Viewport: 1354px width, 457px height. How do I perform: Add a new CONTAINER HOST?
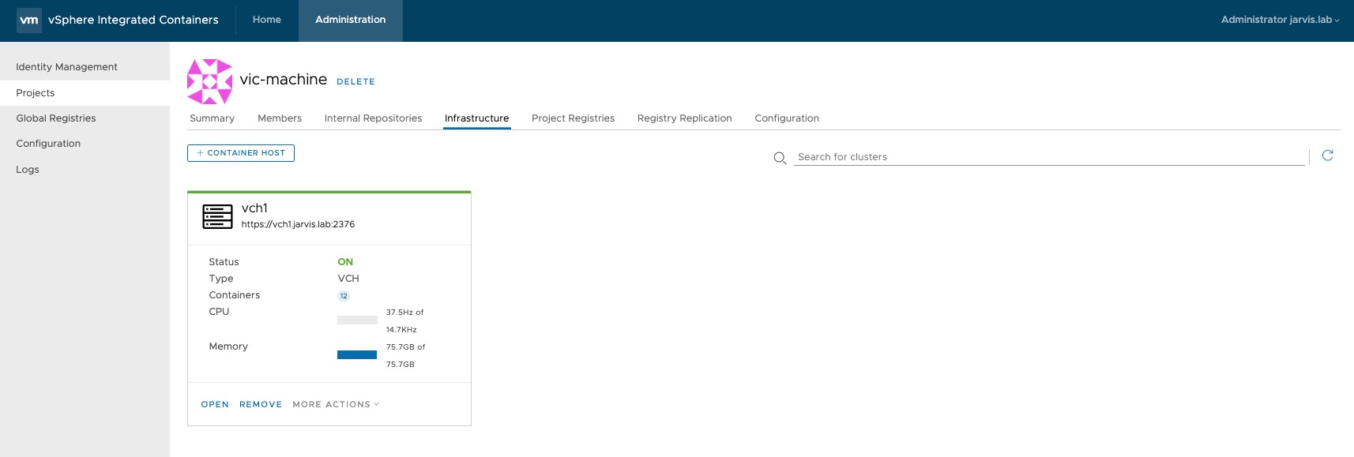pos(241,153)
